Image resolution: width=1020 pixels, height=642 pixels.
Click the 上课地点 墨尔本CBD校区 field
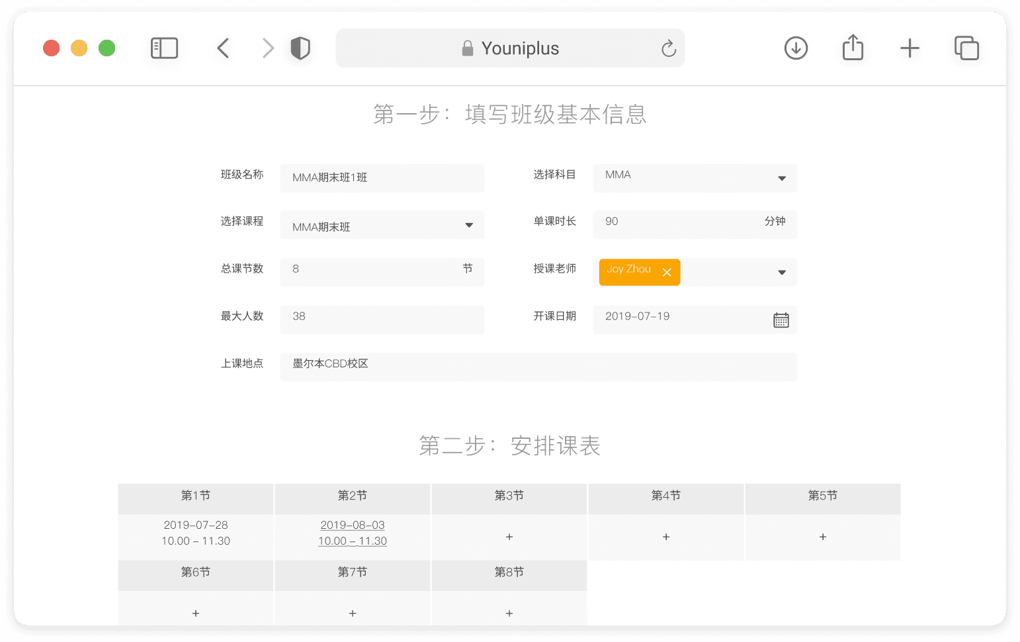tap(538, 367)
